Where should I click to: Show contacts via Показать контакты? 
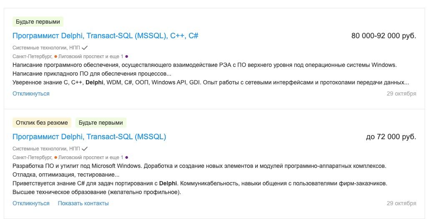83,203
